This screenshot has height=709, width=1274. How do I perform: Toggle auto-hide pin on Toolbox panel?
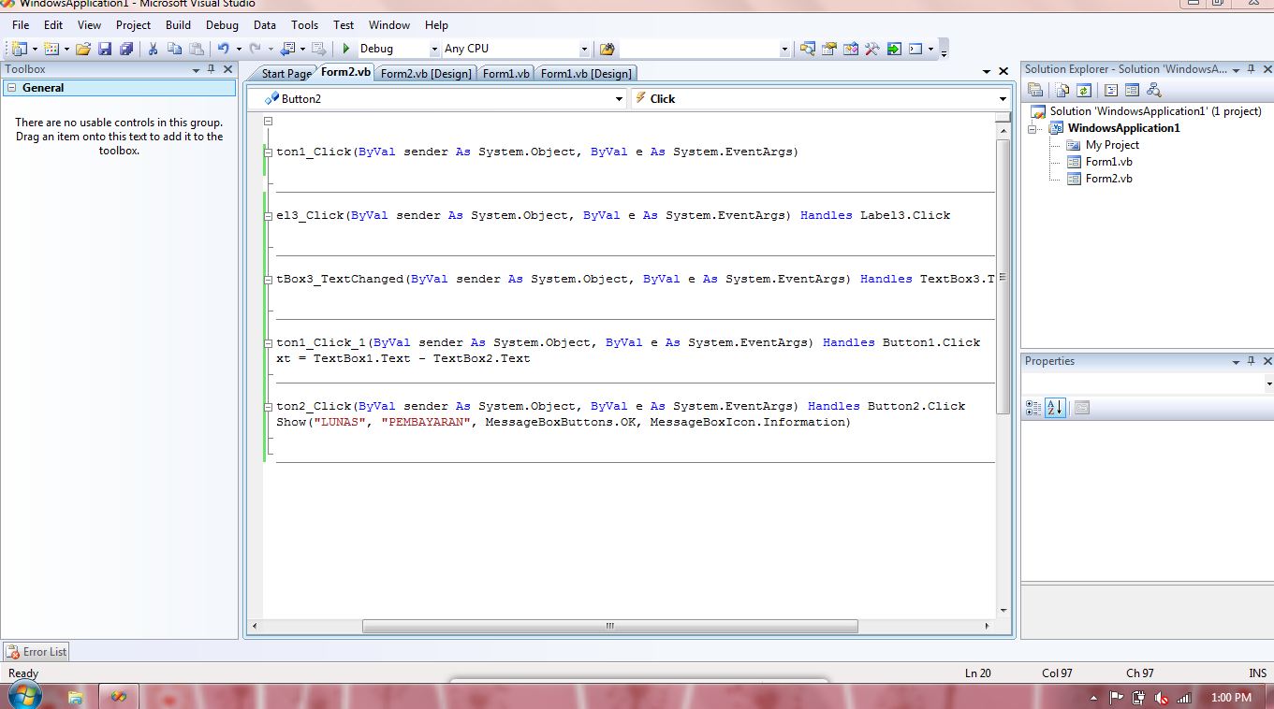(212, 69)
